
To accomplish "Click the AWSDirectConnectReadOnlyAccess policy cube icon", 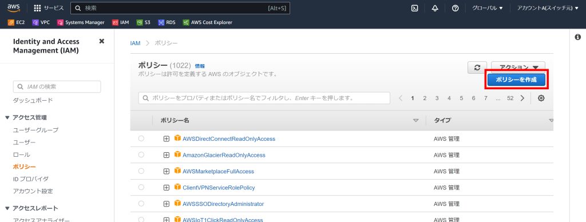I will pos(177,138).
